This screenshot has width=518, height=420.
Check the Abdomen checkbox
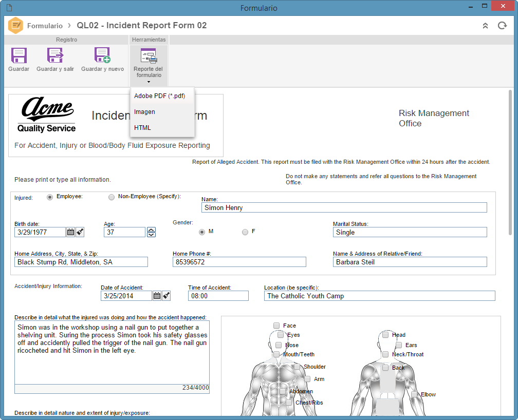click(x=283, y=391)
